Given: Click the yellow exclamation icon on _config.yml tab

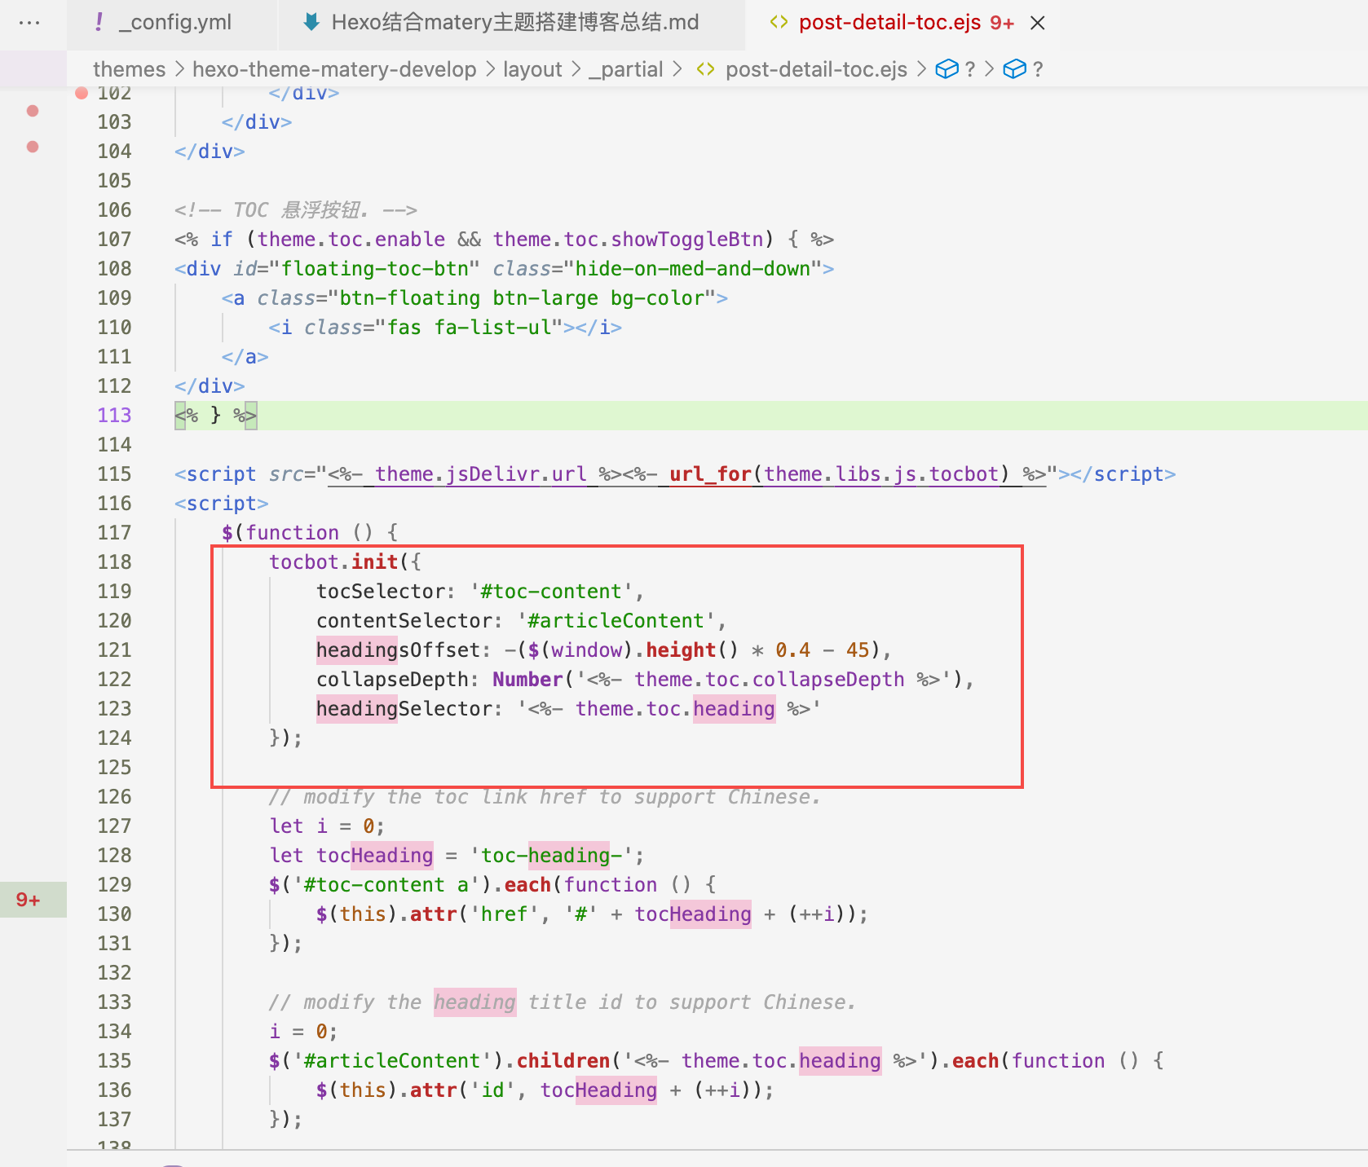Looking at the screenshot, I should click(x=99, y=23).
